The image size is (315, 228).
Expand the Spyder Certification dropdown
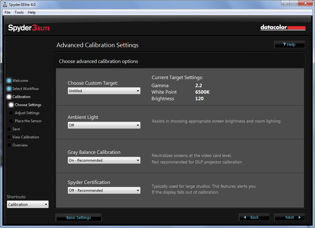(x=104, y=190)
